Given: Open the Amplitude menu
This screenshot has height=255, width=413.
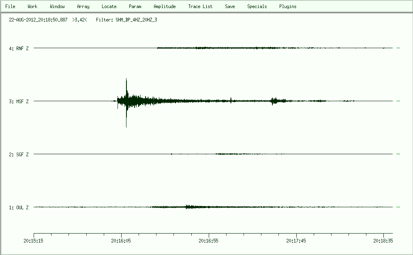Looking at the screenshot, I should point(165,6).
